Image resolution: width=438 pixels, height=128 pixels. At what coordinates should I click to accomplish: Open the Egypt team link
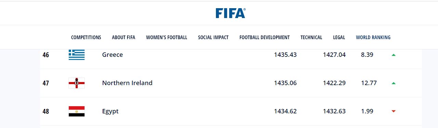(x=111, y=111)
